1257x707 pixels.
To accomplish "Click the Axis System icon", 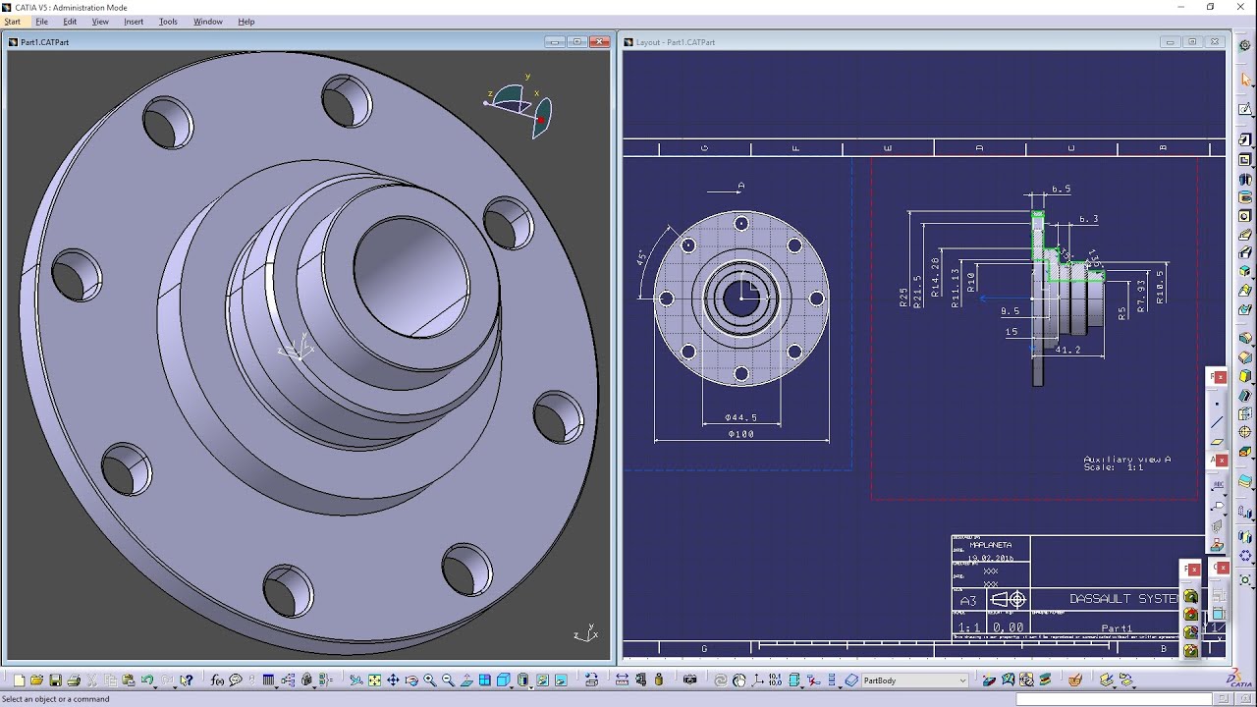I will click(757, 680).
